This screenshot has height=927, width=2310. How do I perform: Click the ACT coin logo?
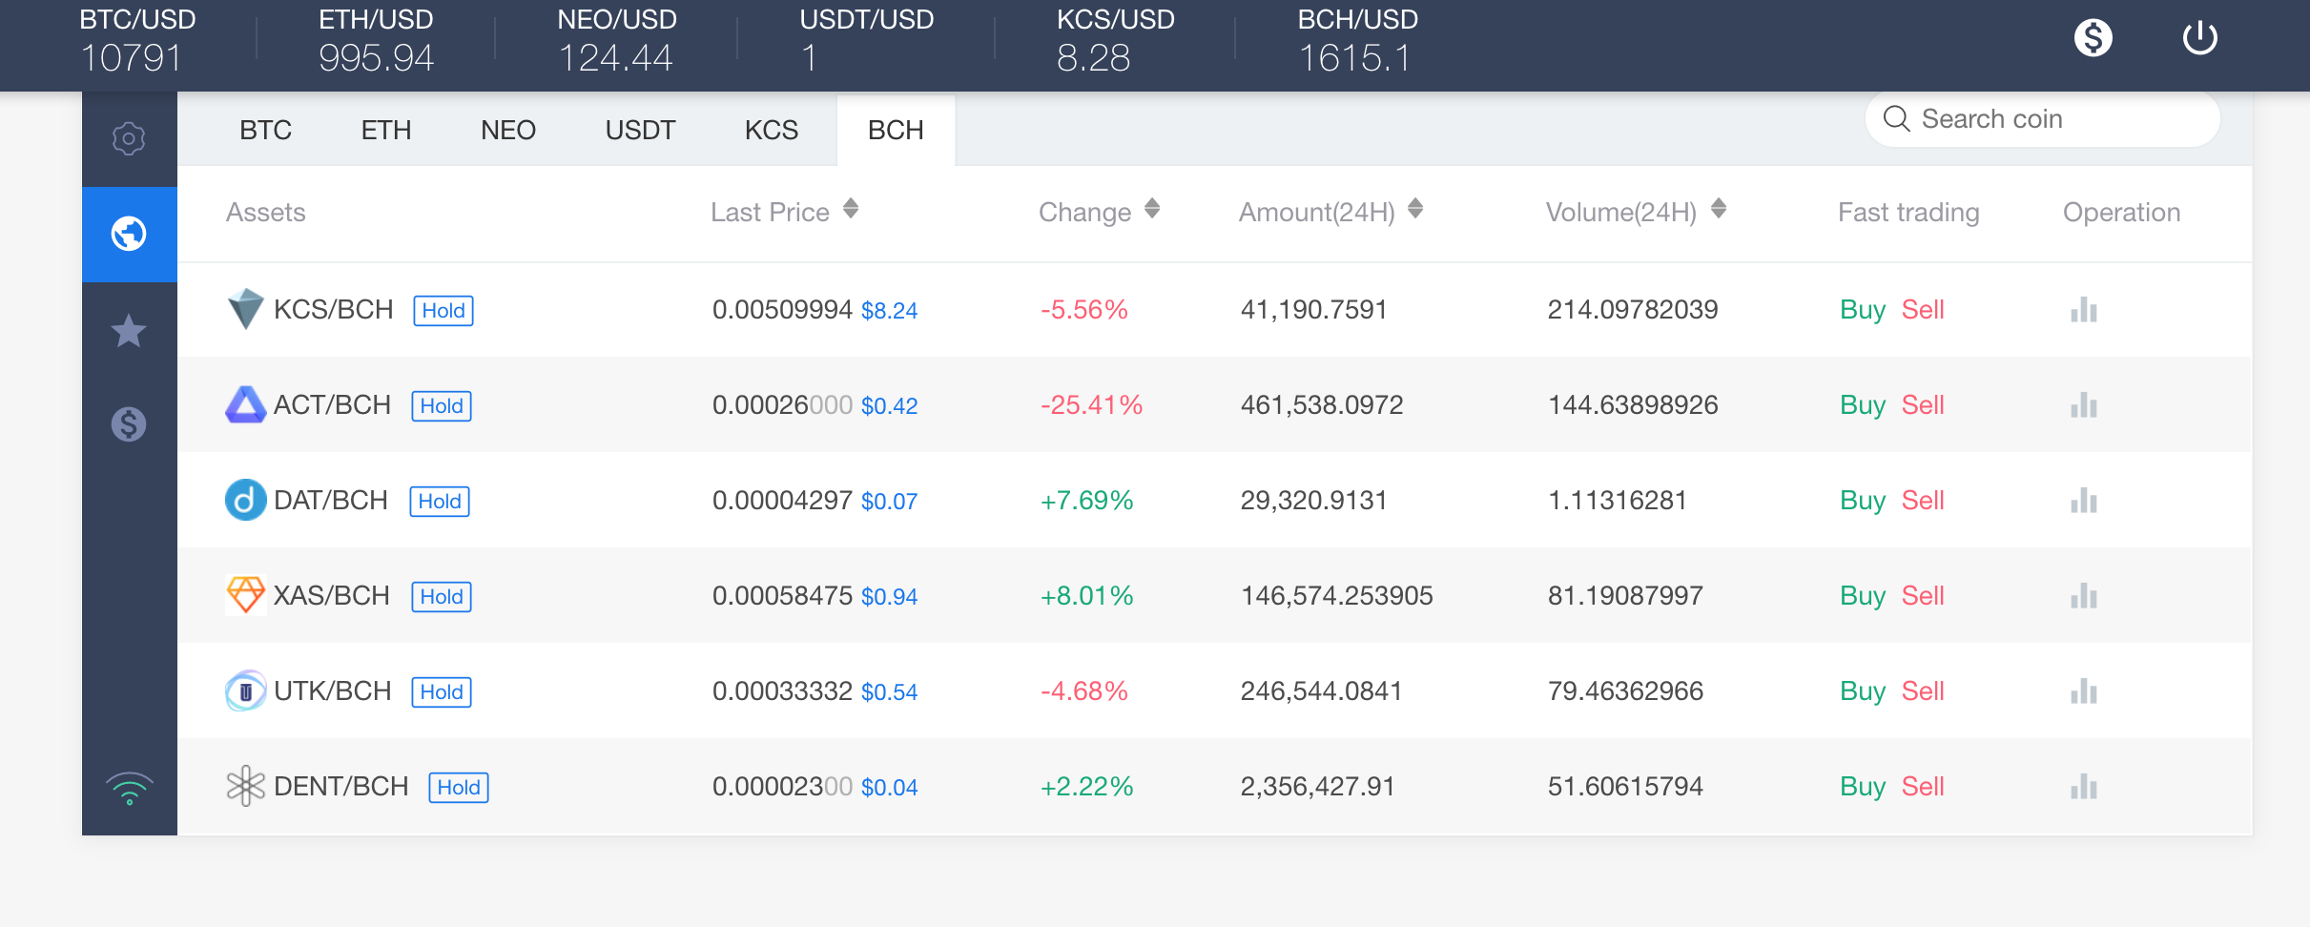click(x=245, y=404)
